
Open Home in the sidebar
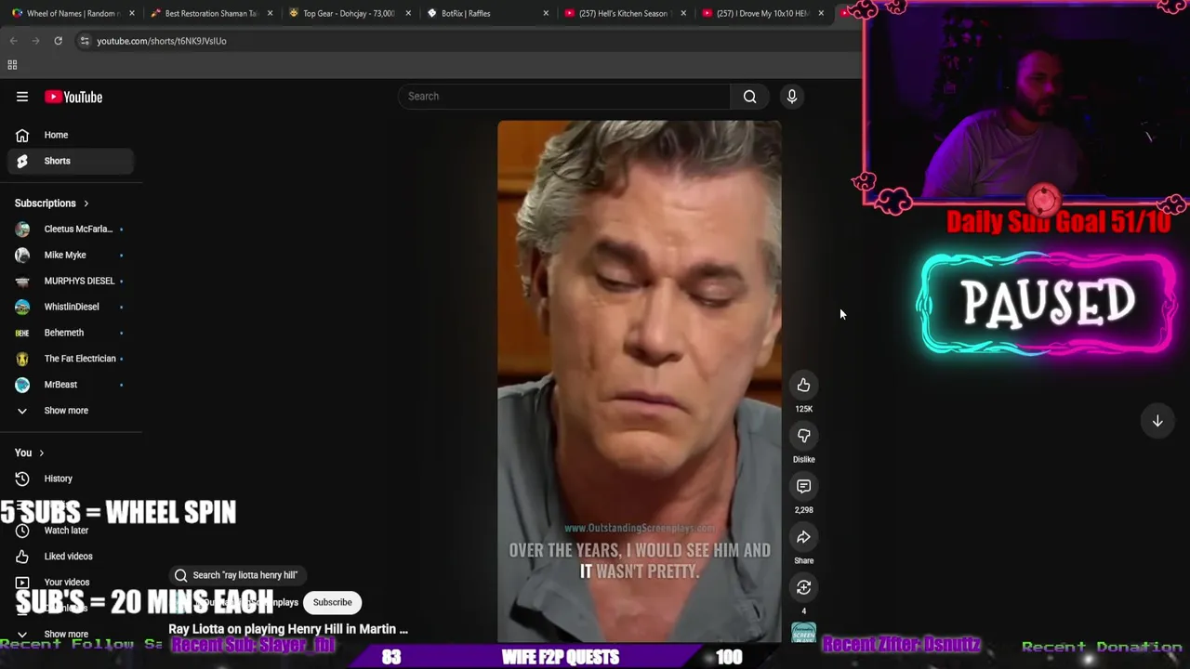(x=71, y=135)
